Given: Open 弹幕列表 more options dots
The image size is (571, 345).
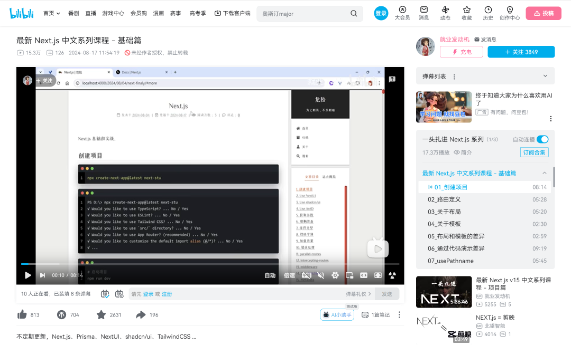Looking at the screenshot, I should pyautogui.click(x=454, y=76).
